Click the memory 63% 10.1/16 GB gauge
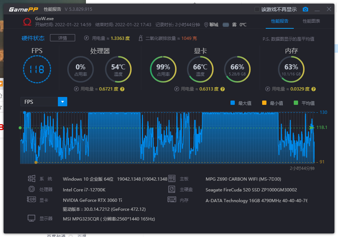338x237 pixels. (x=291, y=69)
